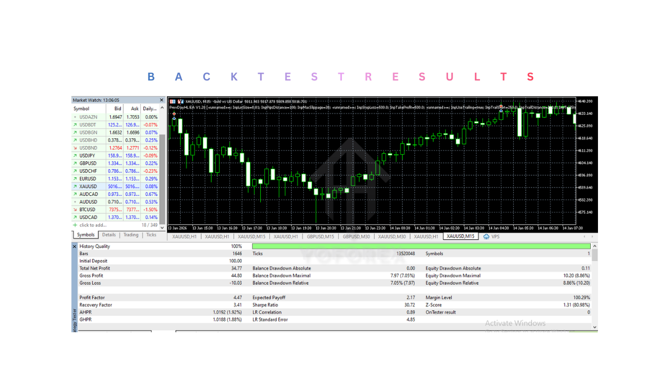Viewport: 657px width, 369px height.
Task: Click the LR Standard Error value 4.85
Action: [411, 320]
